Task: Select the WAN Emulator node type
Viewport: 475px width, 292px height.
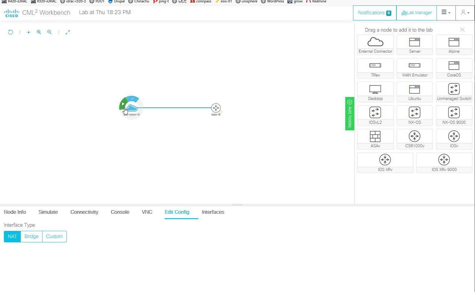Action: 414,68
